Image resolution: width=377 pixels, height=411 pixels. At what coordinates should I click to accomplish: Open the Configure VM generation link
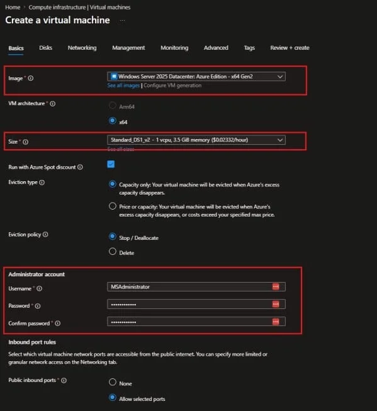[172, 86]
